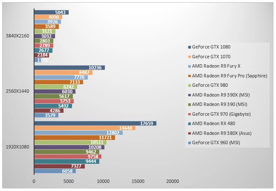The width and height of the screenshot is (276, 191).
Task: Click the 2184 bar value label
Action: click(x=43, y=55)
